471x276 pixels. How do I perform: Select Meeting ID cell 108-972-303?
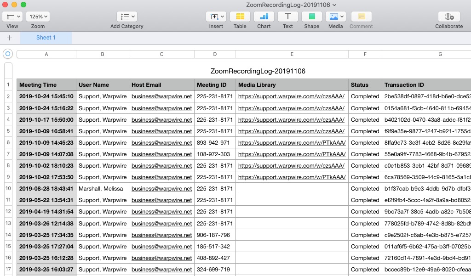click(215, 154)
